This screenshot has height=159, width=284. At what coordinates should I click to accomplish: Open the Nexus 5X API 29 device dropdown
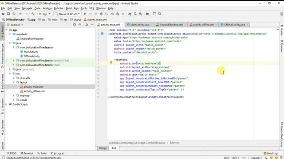point(68,14)
